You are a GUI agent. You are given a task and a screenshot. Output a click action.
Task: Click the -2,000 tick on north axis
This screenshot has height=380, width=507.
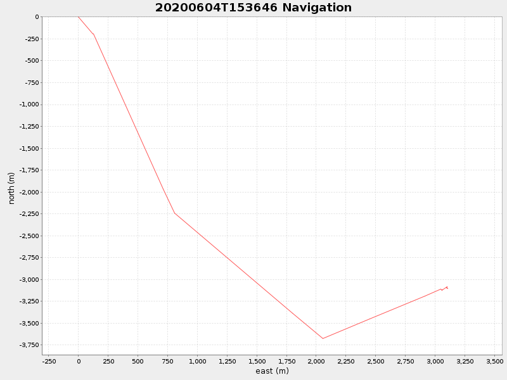tap(29, 192)
